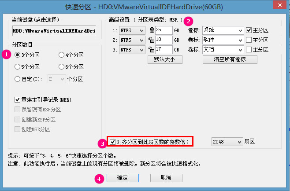Click the locked padlock icon for partition 1
290x191 pixels.
click(x=152, y=30)
